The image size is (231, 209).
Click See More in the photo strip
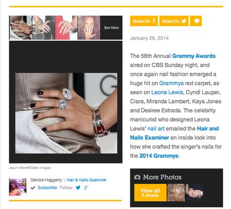click(112, 28)
